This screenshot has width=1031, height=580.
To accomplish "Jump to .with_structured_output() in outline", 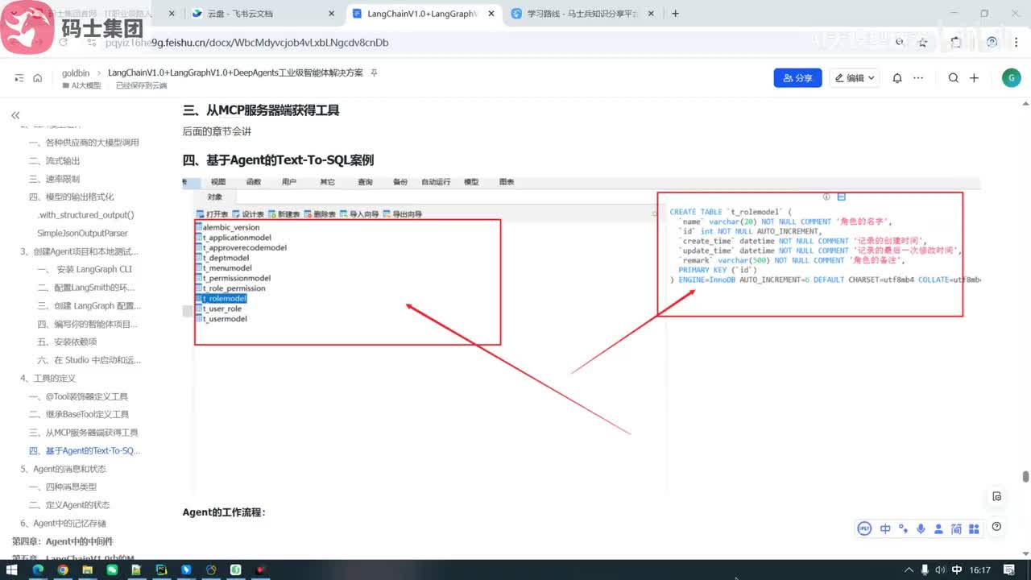I will (85, 215).
